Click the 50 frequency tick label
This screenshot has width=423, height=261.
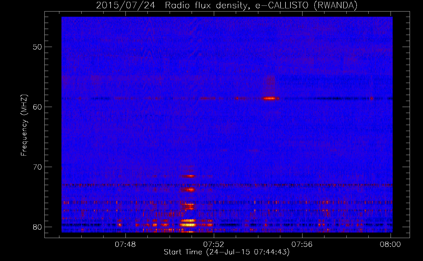pos(38,47)
